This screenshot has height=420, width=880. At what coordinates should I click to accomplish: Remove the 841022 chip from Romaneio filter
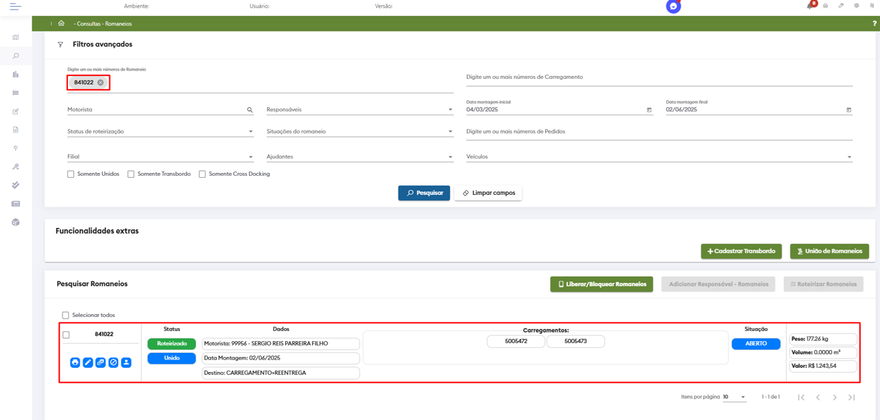101,82
